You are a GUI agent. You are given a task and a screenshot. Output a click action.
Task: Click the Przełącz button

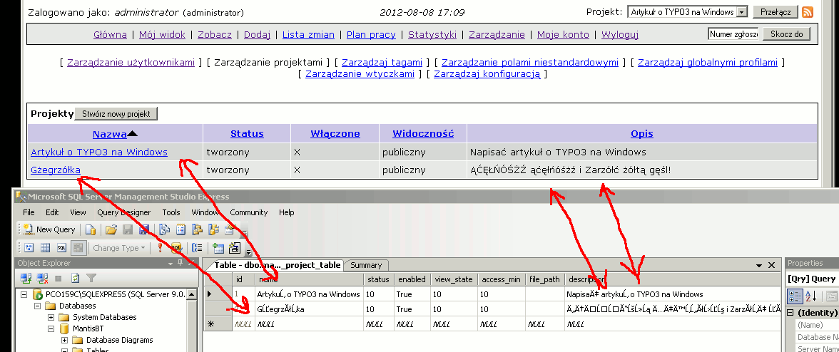click(x=774, y=12)
